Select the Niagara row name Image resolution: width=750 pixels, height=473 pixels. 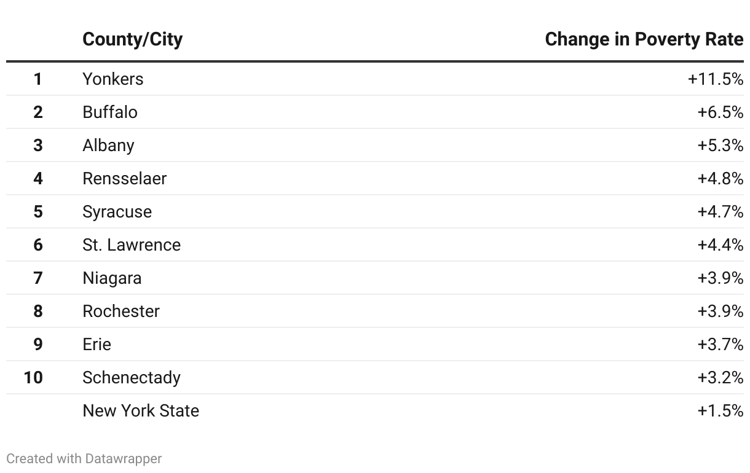click(x=112, y=278)
